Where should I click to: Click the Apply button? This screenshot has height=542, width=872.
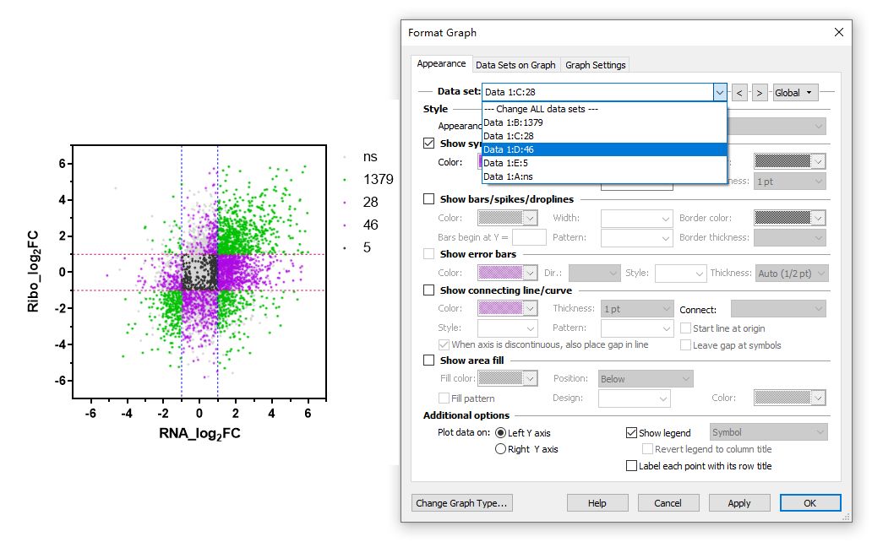click(739, 502)
